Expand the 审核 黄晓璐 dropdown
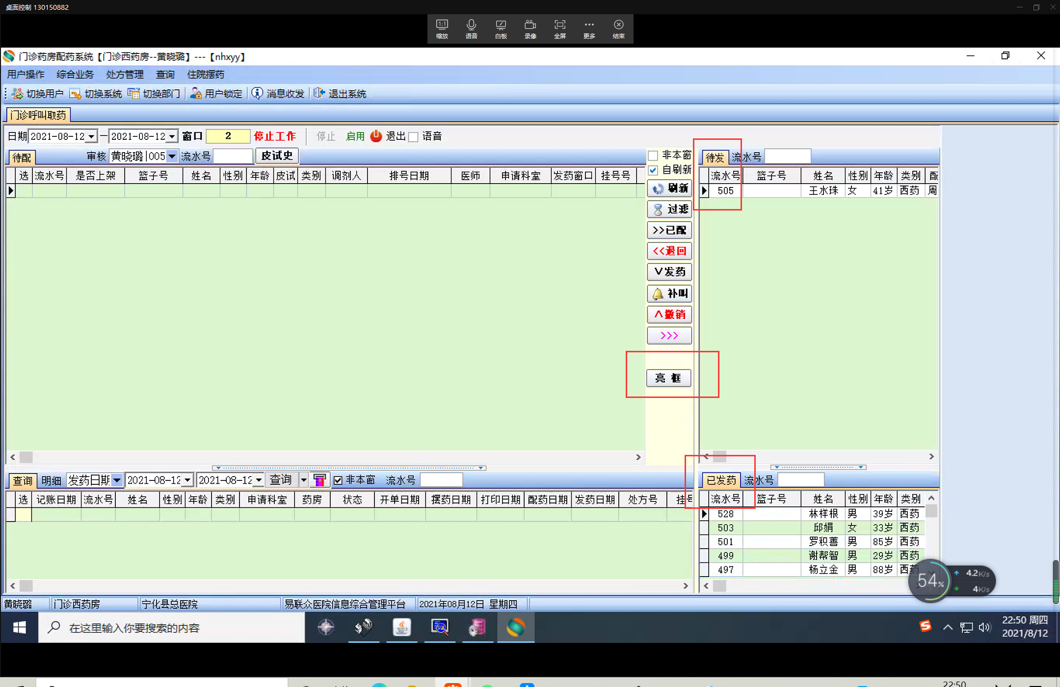 click(172, 156)
